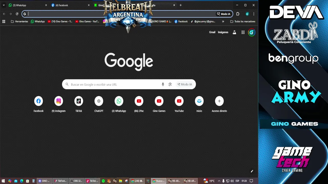This screenshot has height=184, width=328.
Task: Open Chrome profile icon in toolbar
Action: pos(247,14)
